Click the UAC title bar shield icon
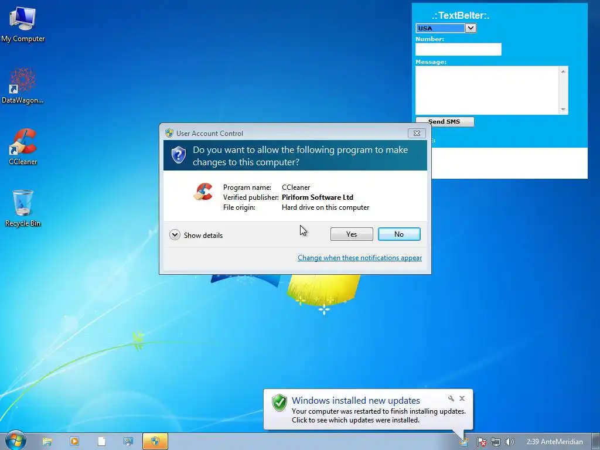Viewport: 600px width, 450px height. point(169,133)
